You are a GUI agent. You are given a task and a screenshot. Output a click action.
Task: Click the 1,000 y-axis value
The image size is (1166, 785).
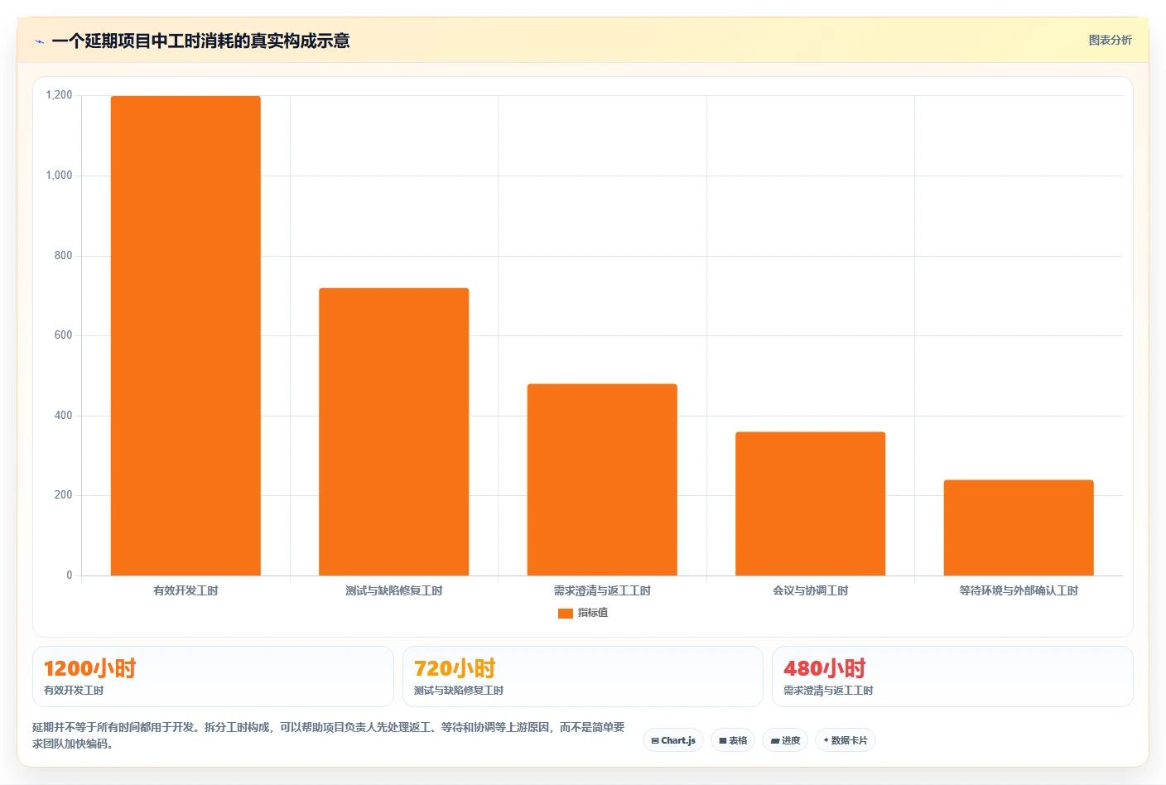[59, 176]
